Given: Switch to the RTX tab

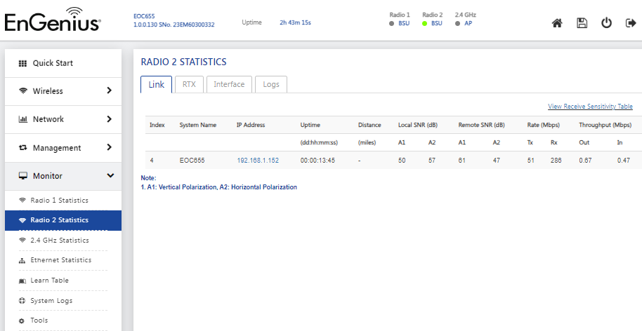Looking at the screenshot, I should point(189,85).
